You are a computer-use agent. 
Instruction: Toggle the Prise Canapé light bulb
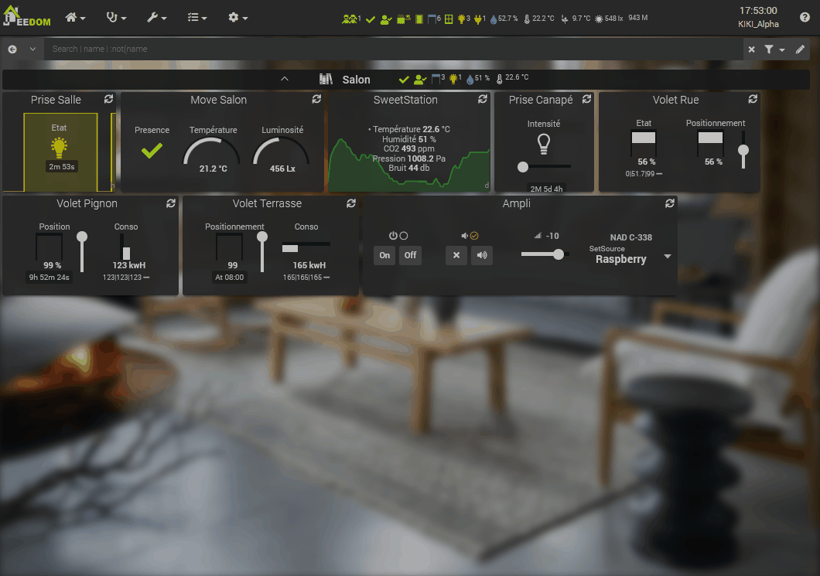click(544, 143)
